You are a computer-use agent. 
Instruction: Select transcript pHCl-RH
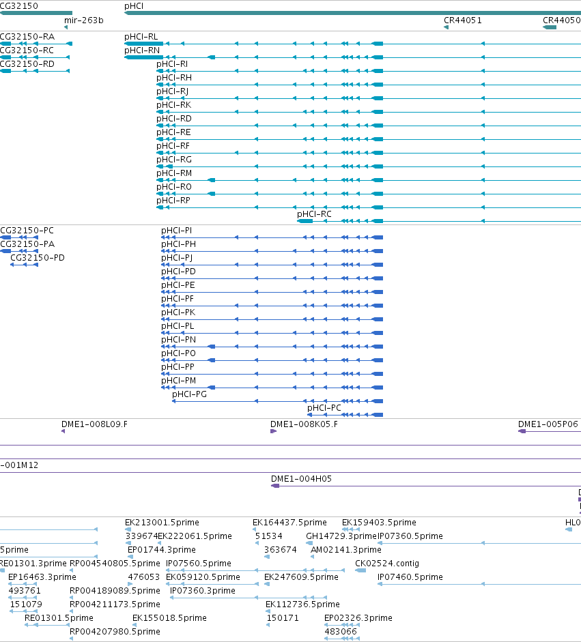(x=173, y=77)
